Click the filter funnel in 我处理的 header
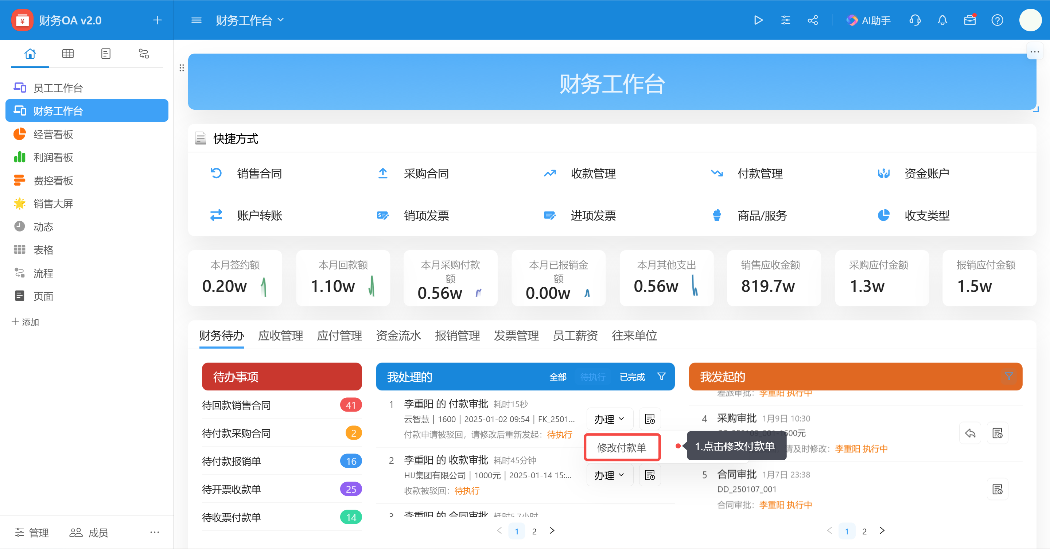This screenshot has width=1050, height=549. pyautogui.click(x=662, y=377)
